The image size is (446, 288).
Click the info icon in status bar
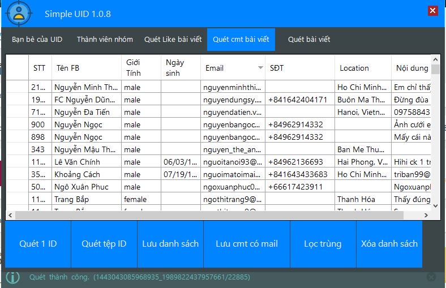13,277
